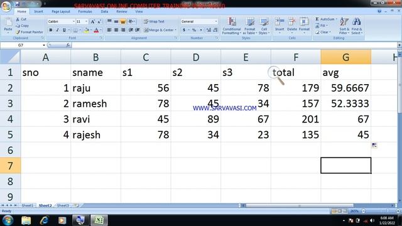Open Conditional Formatting menu
Image resolution: width=402 pixels, height=226 pixels.
point(232,26)
